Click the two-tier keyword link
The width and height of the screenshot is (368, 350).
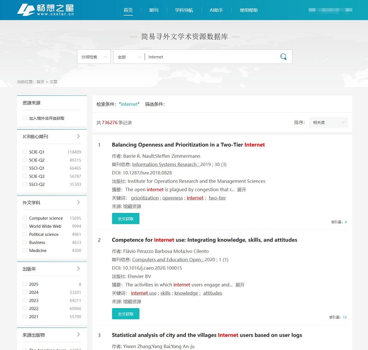[x=217, y=198]
